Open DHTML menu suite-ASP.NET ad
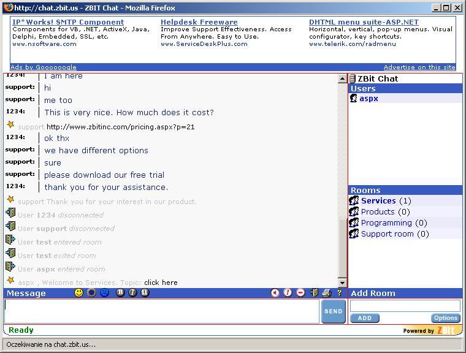466x353 pixels. (364, 22)
